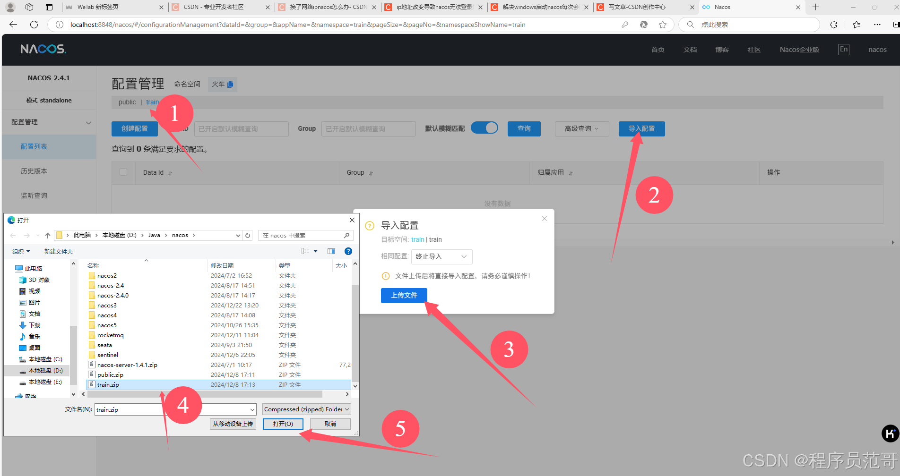900x476 pixels.
Task: Open file name combo box dropdown arrow
Action: [x=252, y=409]
